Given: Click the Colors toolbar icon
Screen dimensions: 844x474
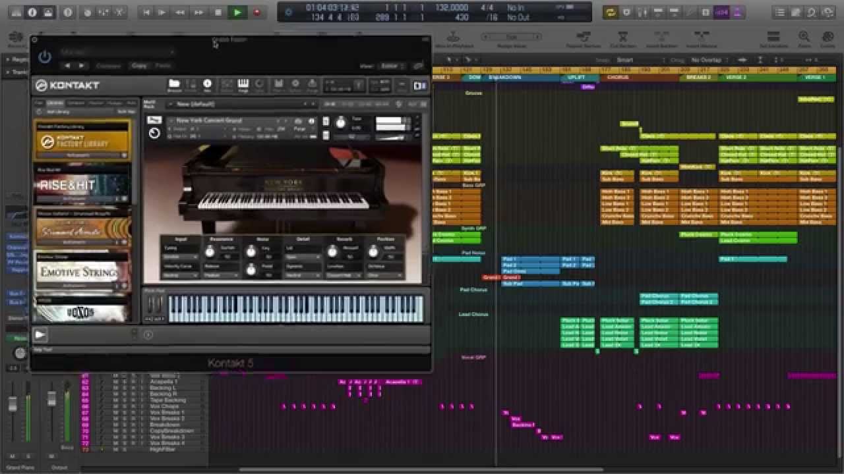Looking at the screenshot, I should [x=827, y=39].
